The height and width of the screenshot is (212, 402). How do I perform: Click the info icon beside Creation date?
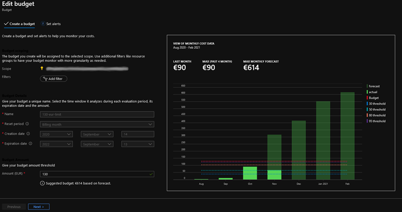click(x=28, y=134)
